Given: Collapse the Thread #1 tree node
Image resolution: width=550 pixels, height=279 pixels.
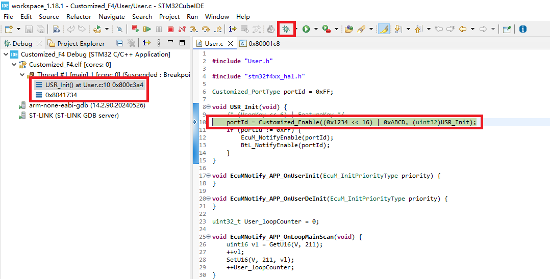Looking at the screenshot, I should (22, 75).
